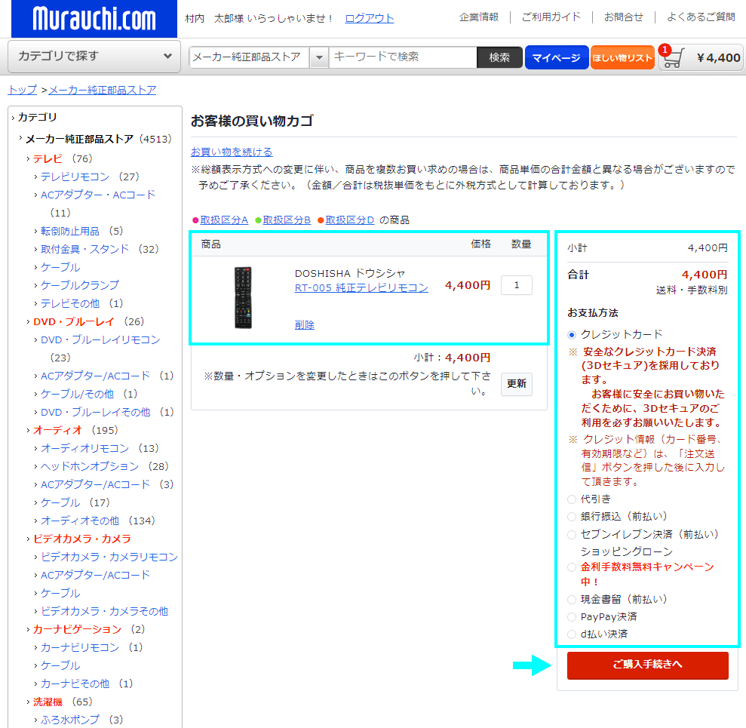
Task: Select ショッピングローン payment radio button
Action: 572,567
